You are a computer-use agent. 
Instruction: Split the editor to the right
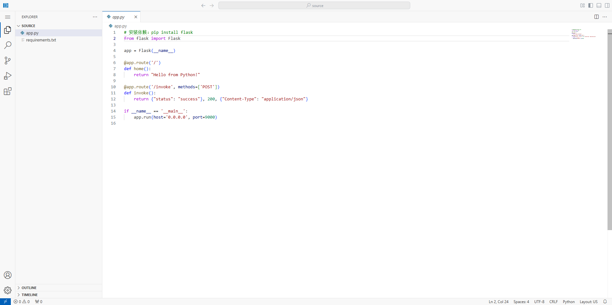click(596, 17)
